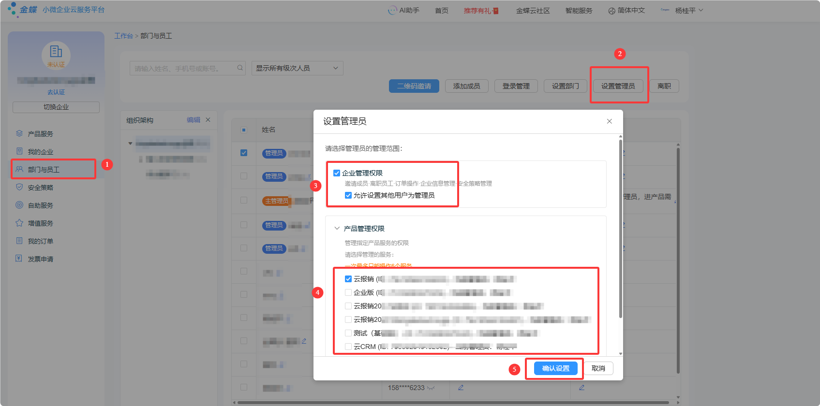Click the table vertical scrollbar
The height and width of the screenshot is (406, 820).
pyautogui.click(x=678, y=261)
